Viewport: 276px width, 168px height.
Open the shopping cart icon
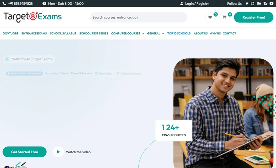(225, 17)
